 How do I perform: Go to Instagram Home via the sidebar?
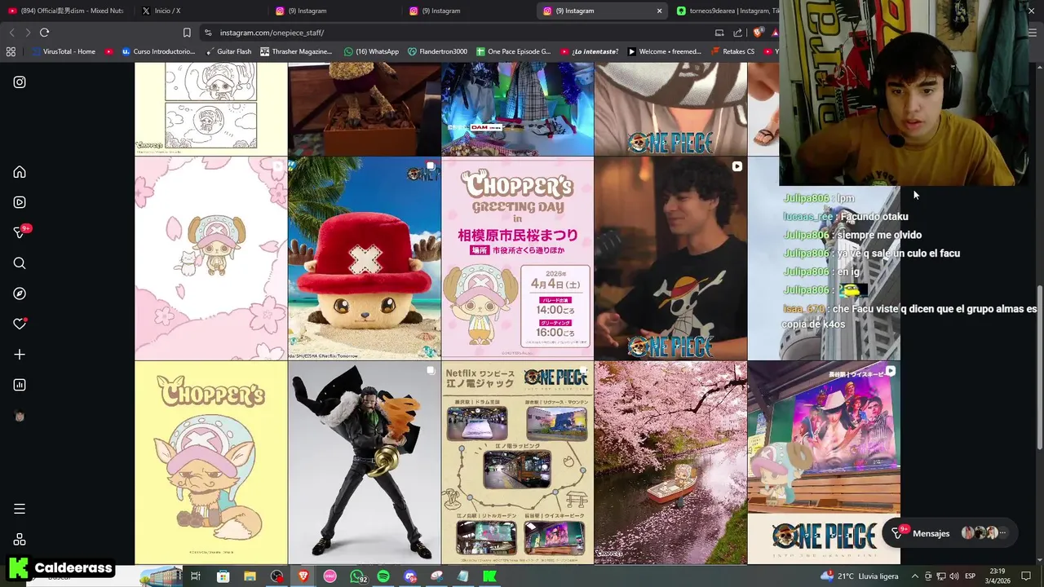20,172
